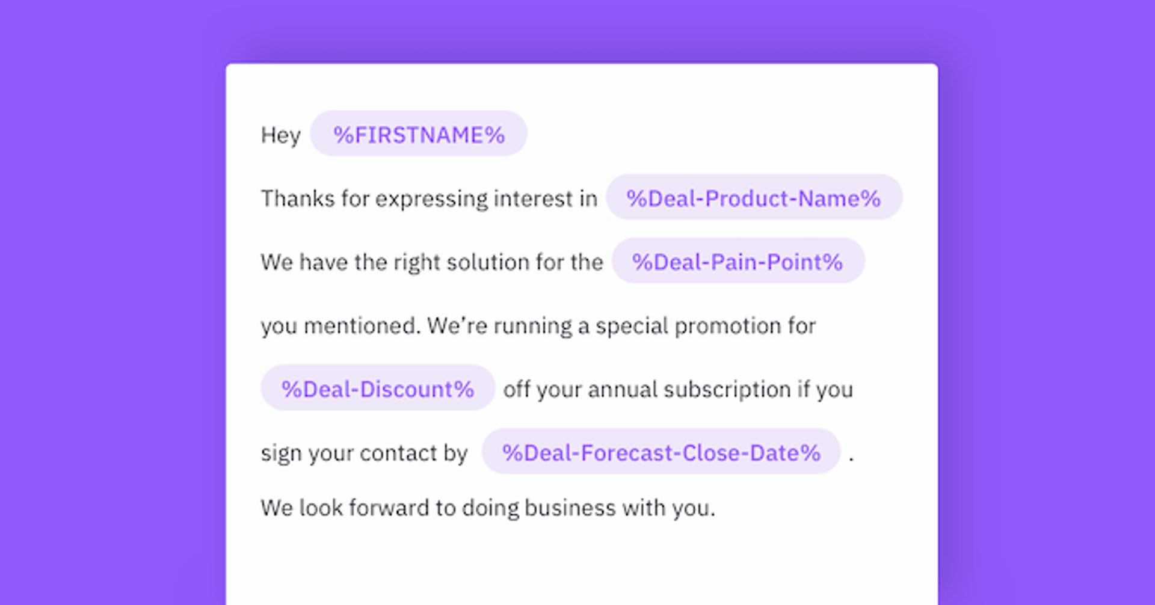Viewport: 1155px width, 605px height.
Task: Select the %Deal-Product-Name% merge tag
Action: (753, 198)
